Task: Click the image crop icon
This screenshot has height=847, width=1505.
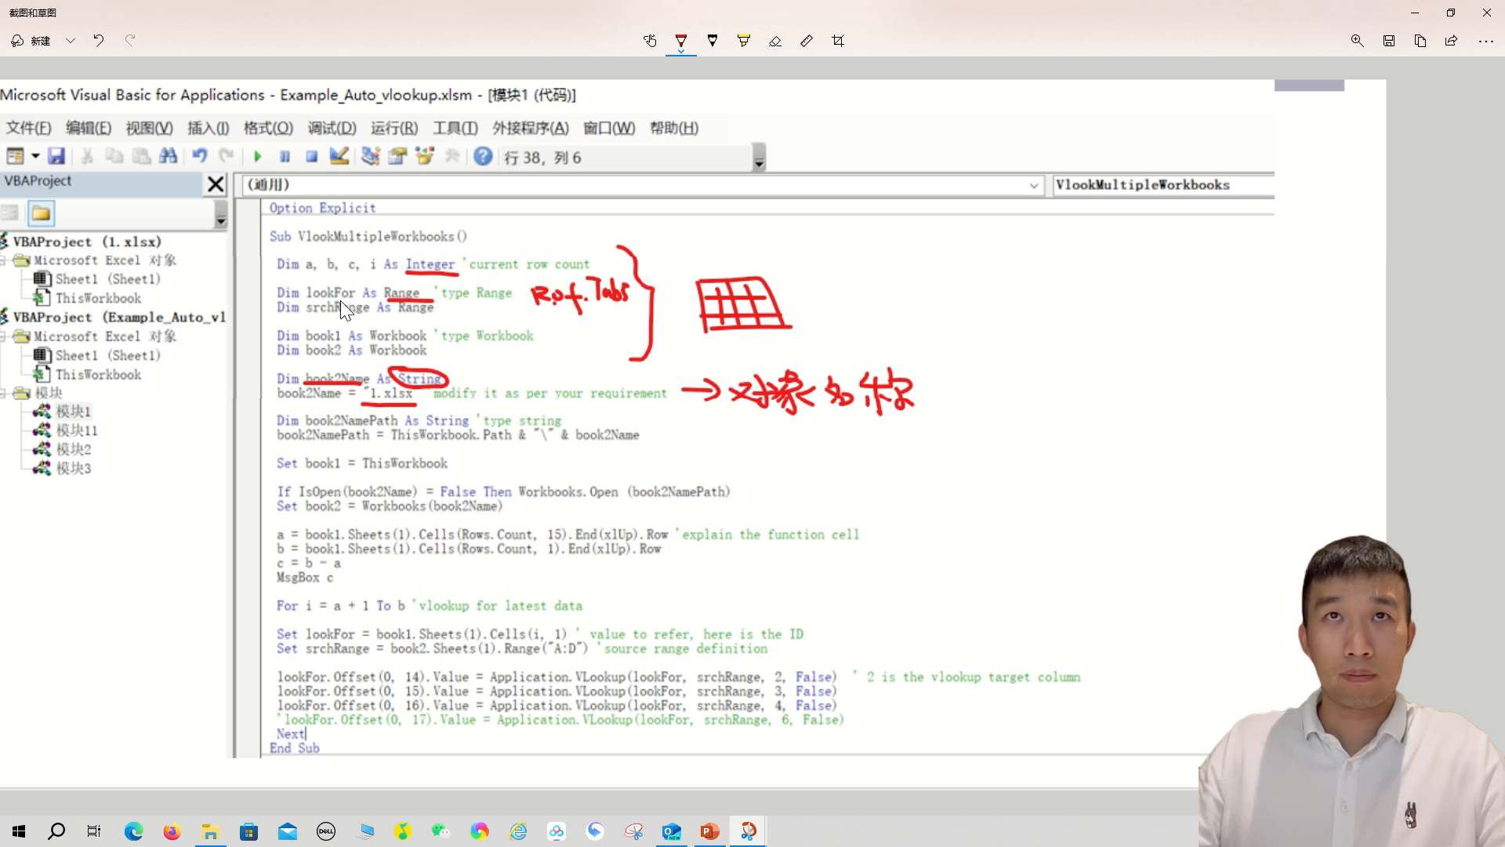Action: pyautogui.click(x=838, y=41)
